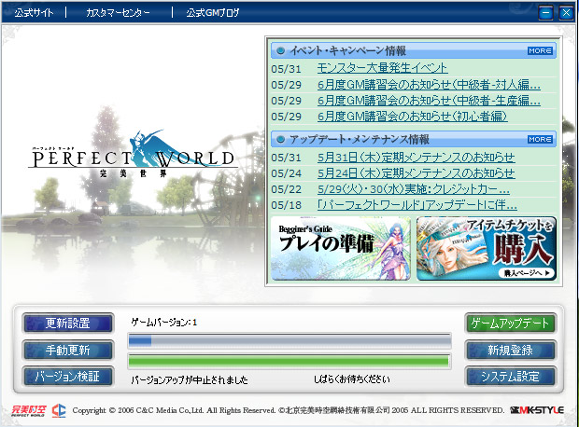Image resolution: width=579 pixels, height=427 pixels.
Task: Click the green total progress bar
Action: [x=289, y=362]
